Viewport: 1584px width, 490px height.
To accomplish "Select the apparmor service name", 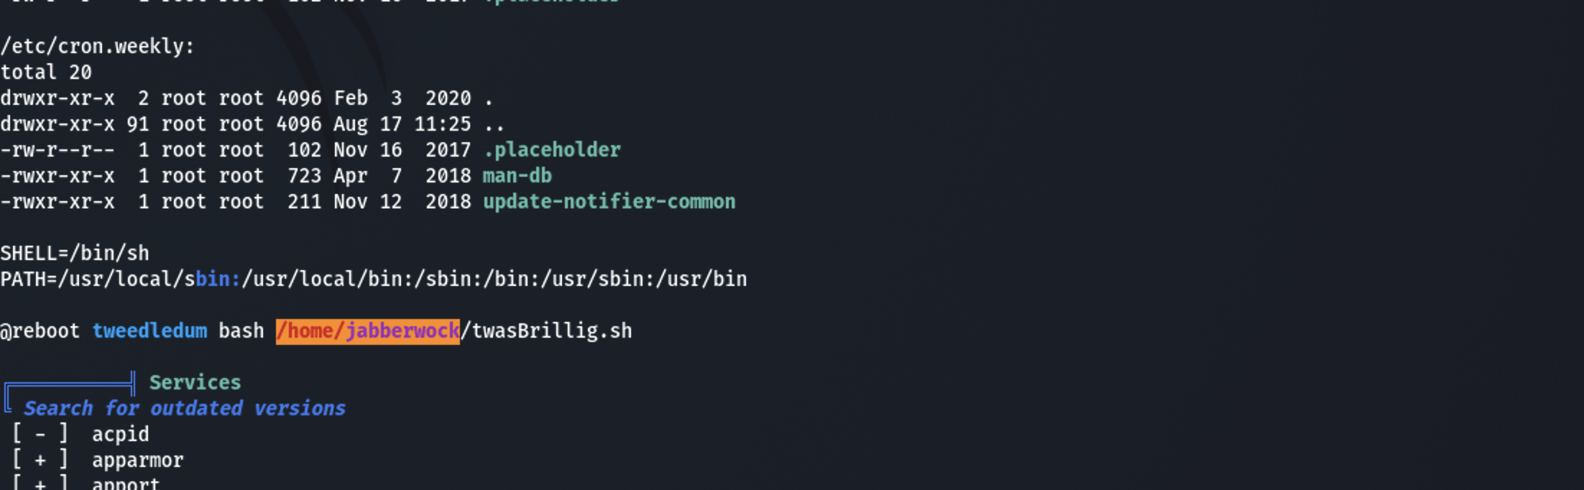I will click(x=137, y=461).
